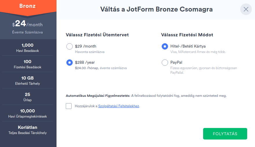The width and height of the screenshot is (255, 147).
Task: Click the 10,000 Havi Űrlapmegtekintések feature
Action: tap(28, 113)
